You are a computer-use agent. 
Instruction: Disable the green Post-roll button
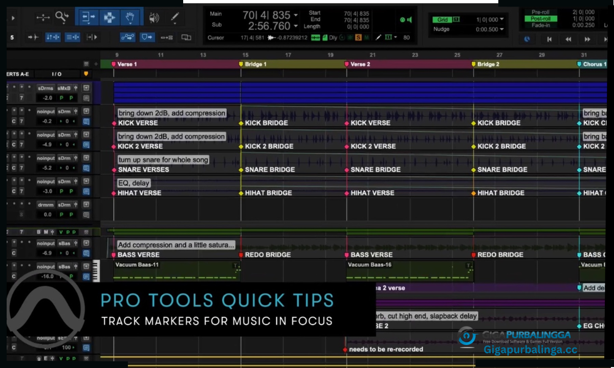[540, 18]
